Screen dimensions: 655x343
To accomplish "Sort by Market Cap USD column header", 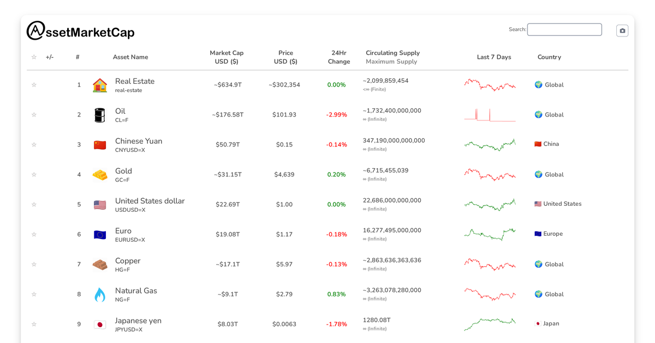I will (227, 57).
